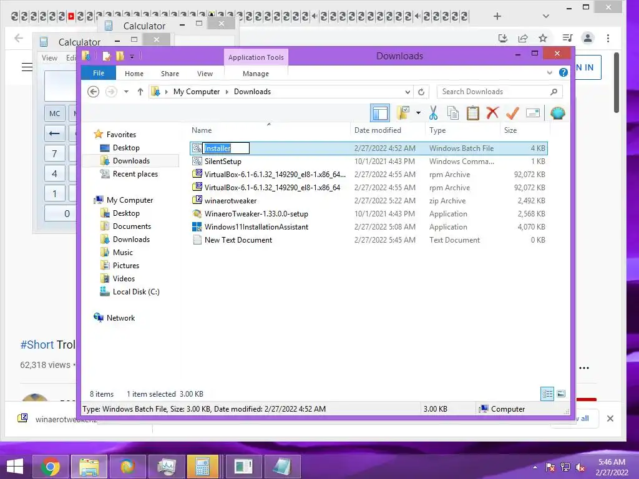Open the New folder dropdown arrow
The width and height of the screenshot is (639, 479).
coord(418,113)
